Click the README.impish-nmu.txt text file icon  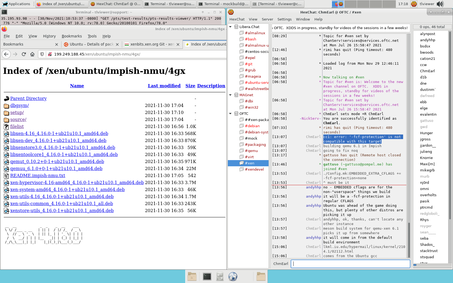(x=6, y=176)
